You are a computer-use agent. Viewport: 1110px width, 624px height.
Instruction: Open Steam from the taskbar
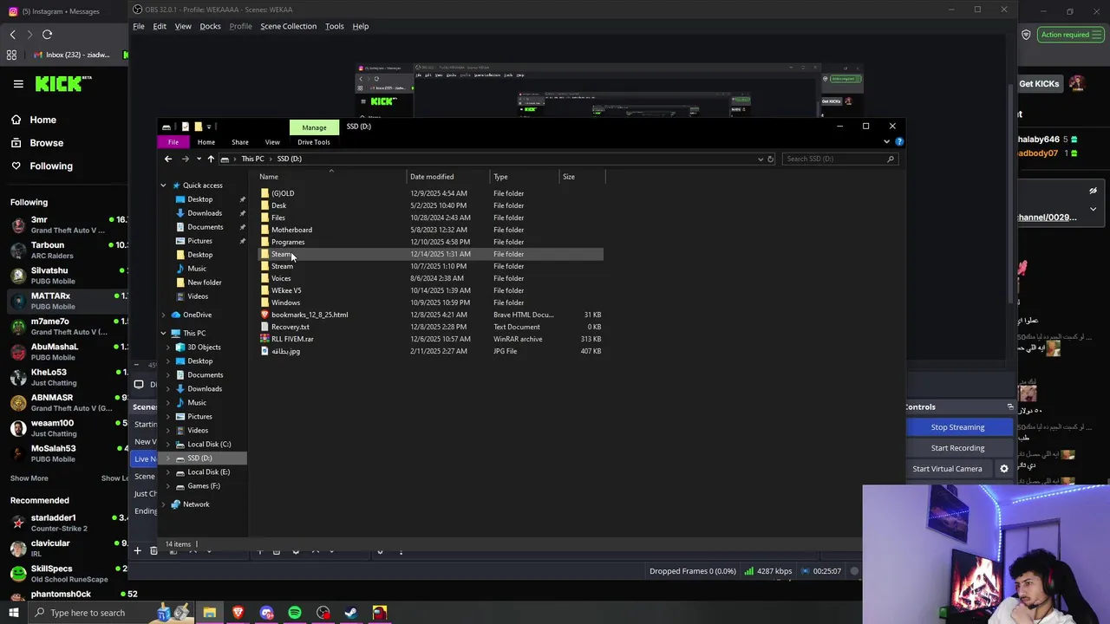(351, 613)
